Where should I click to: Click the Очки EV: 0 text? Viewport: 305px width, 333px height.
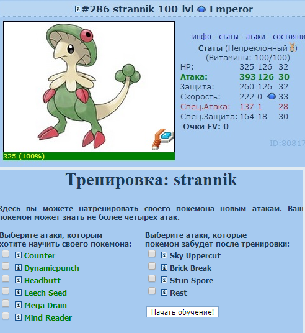click(x=206, y=126)
